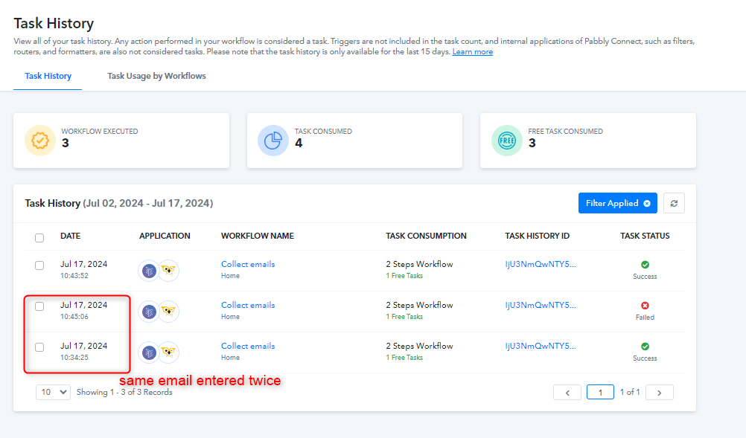Click the 10:43:52 timestamp text
The image size is (746, 438).
coord(74,276)
